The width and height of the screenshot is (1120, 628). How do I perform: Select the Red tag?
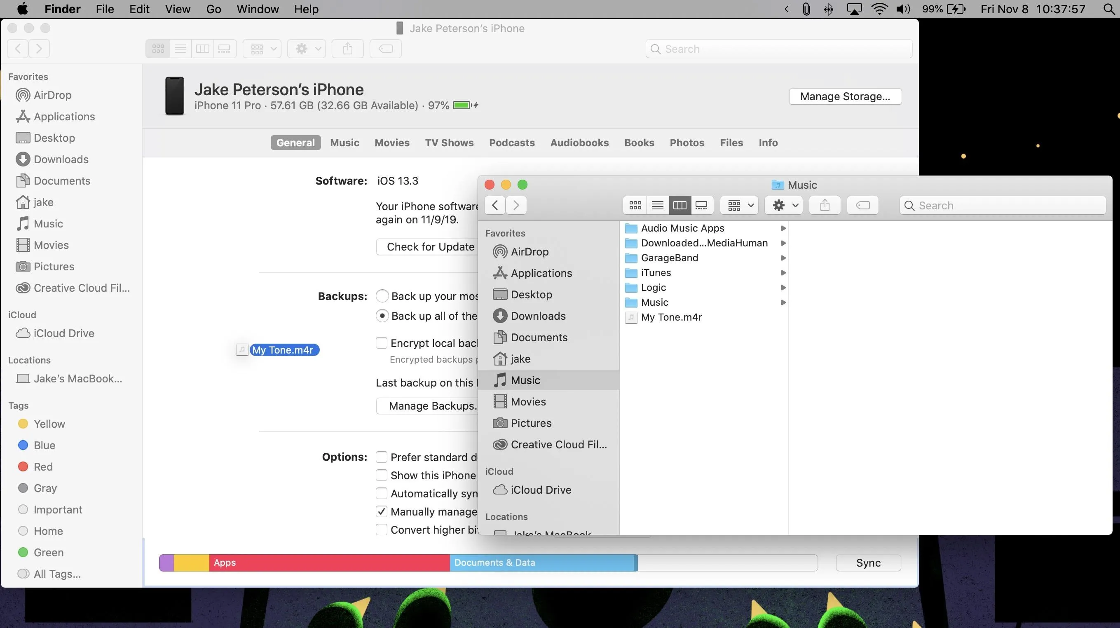point(35,466)
